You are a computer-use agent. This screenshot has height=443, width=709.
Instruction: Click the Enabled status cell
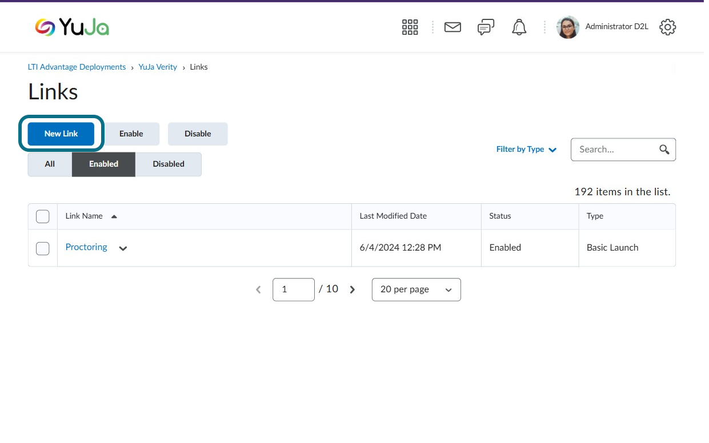point(505,248)
